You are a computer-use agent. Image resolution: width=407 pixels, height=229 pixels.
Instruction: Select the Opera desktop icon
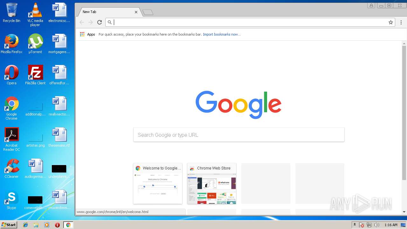[11, 75]
